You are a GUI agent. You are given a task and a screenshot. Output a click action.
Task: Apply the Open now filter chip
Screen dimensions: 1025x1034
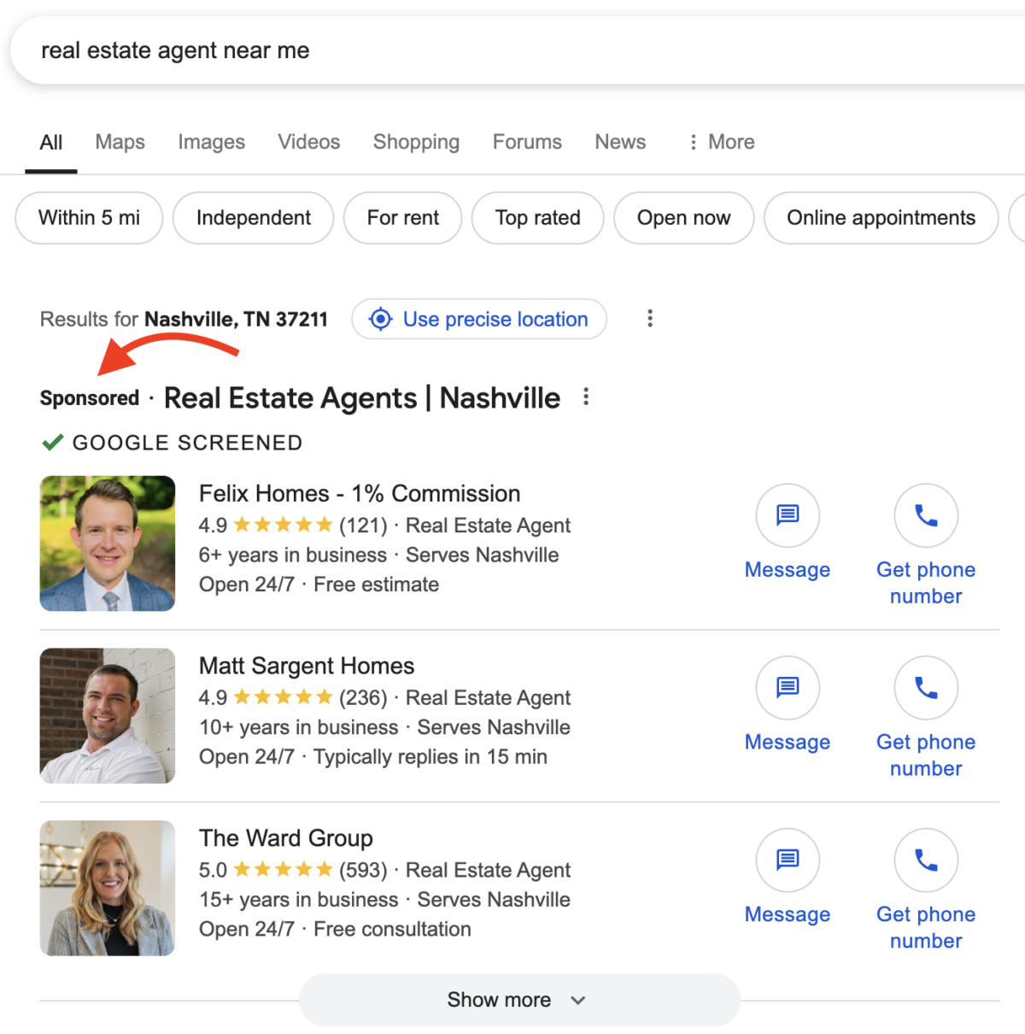(x=684, y=218)
